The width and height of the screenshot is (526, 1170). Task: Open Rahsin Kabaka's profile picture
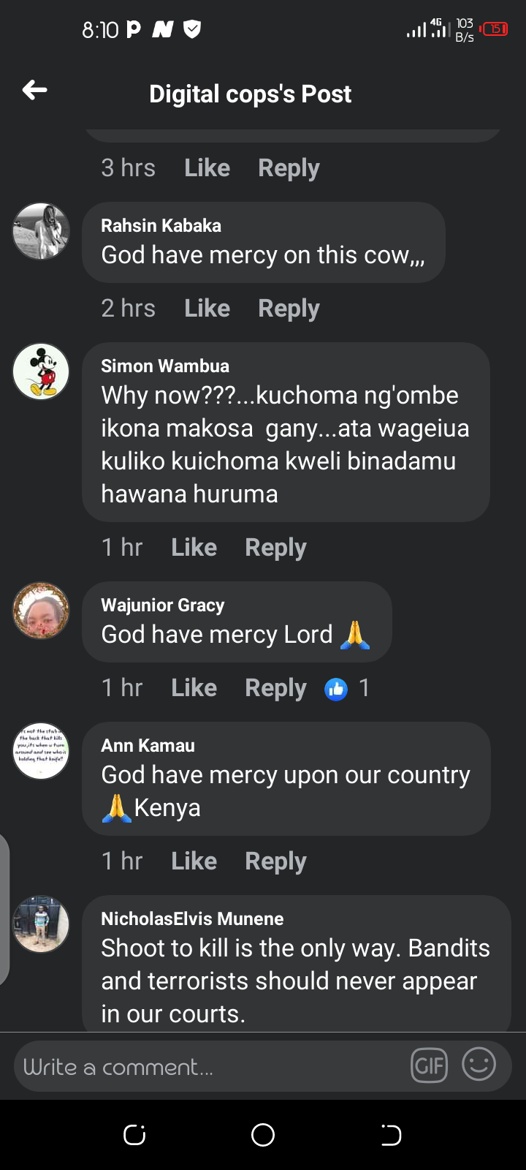click(41, 231)
